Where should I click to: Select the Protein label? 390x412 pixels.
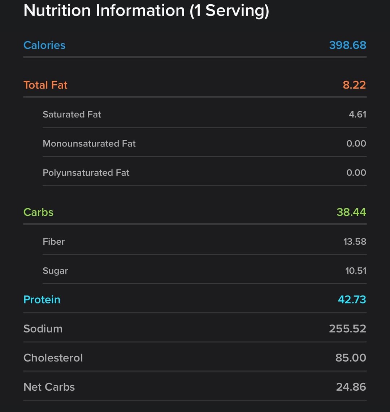click(x=42, y=300)
